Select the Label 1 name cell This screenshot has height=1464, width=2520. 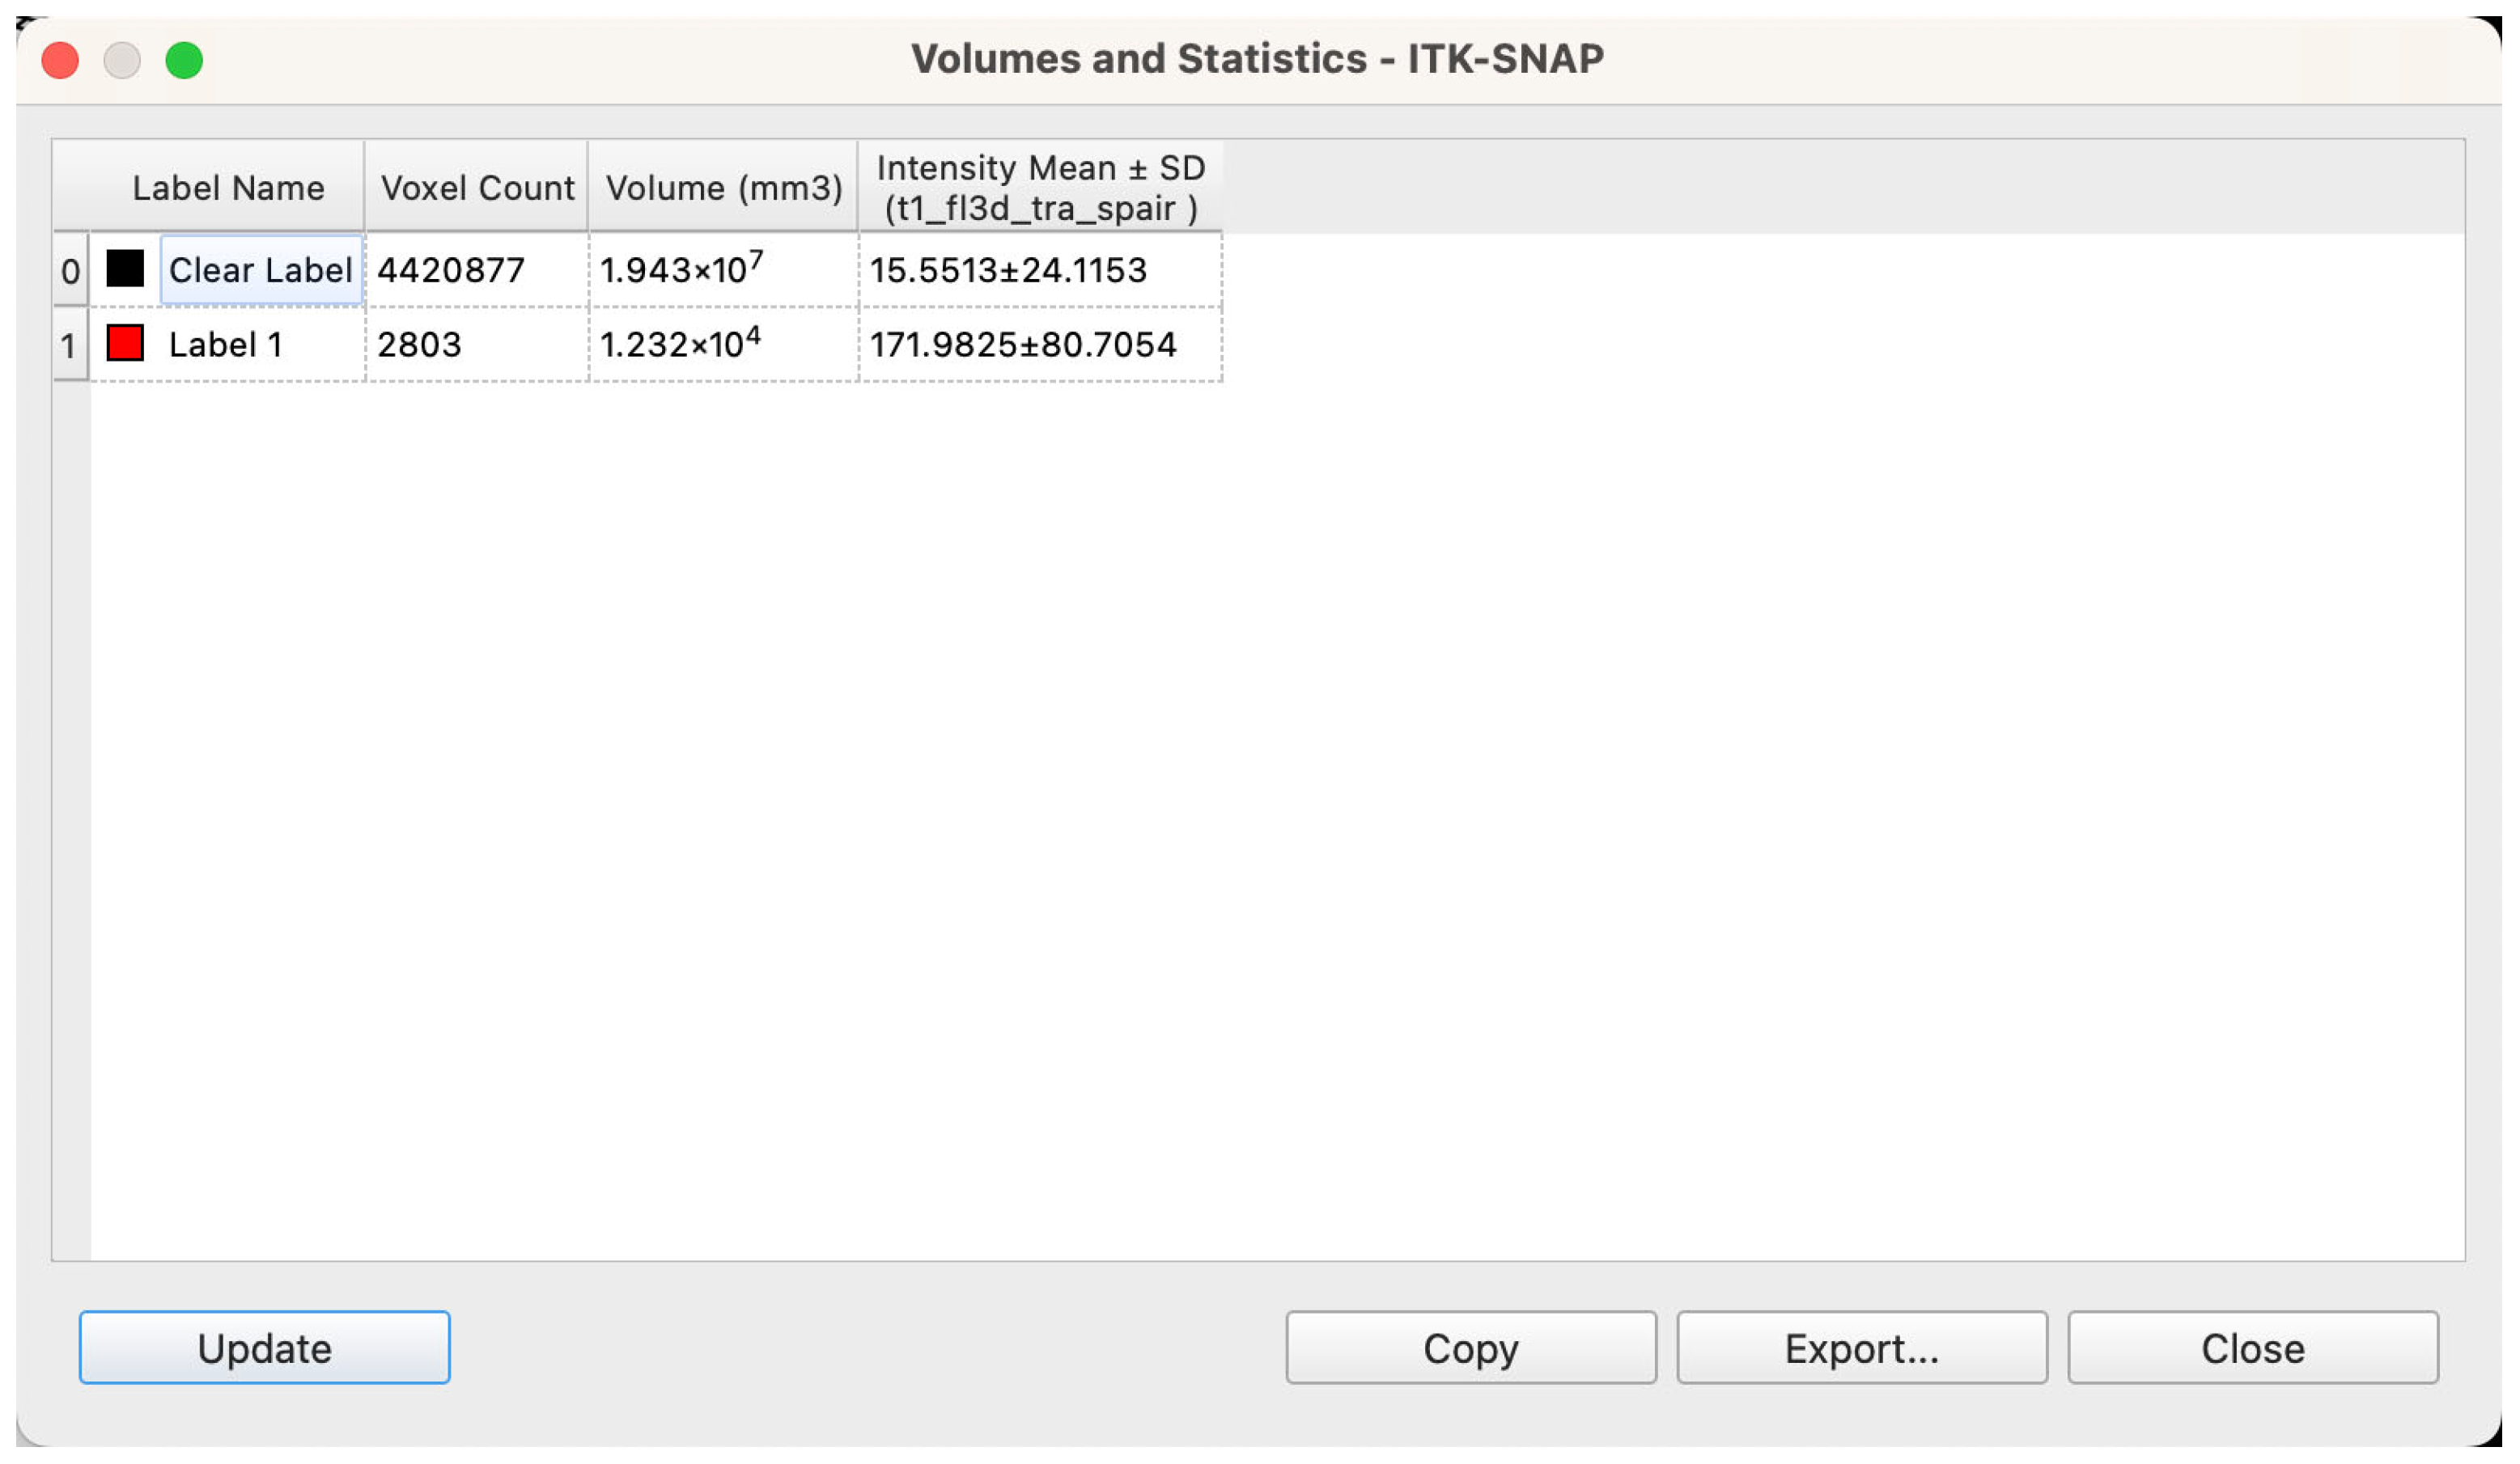[x=226, y=345]
